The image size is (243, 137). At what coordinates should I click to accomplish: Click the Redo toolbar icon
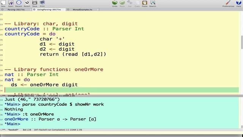pyautogui.click(x=122, y=3)
